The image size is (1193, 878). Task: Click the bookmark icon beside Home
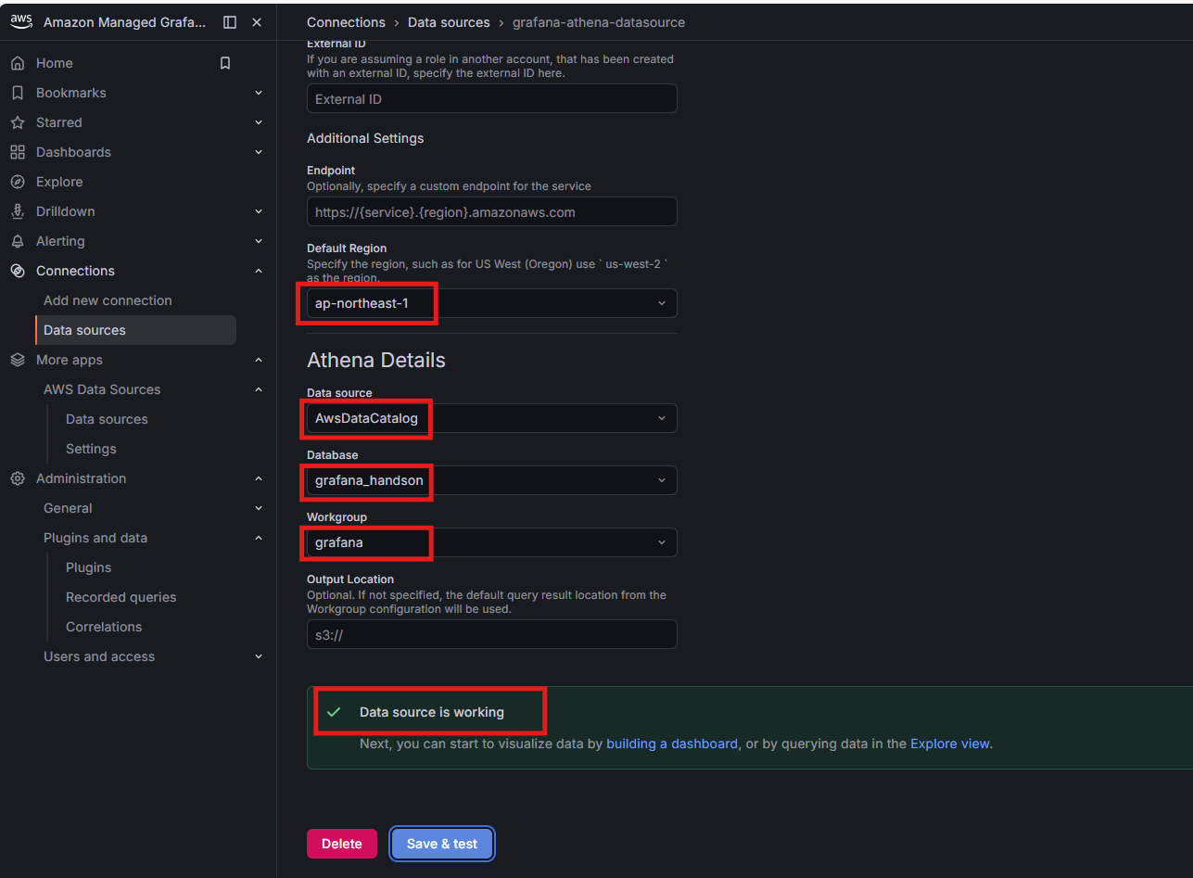pyautogui.click(x=225, y=63)
